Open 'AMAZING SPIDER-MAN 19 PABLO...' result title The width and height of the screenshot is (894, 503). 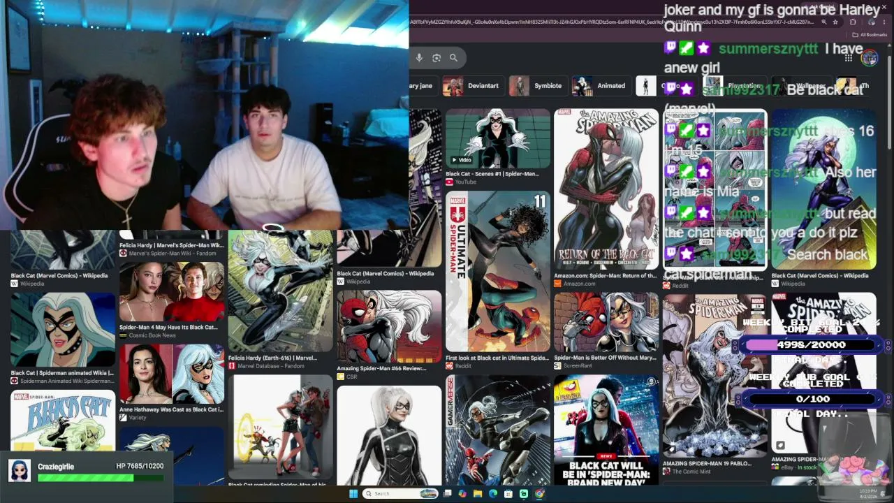(707, 464)
